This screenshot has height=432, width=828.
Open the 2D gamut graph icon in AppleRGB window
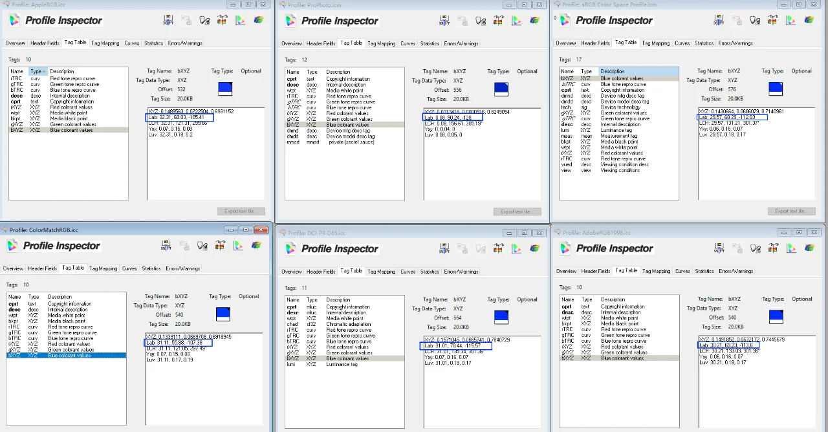(240, 20)
